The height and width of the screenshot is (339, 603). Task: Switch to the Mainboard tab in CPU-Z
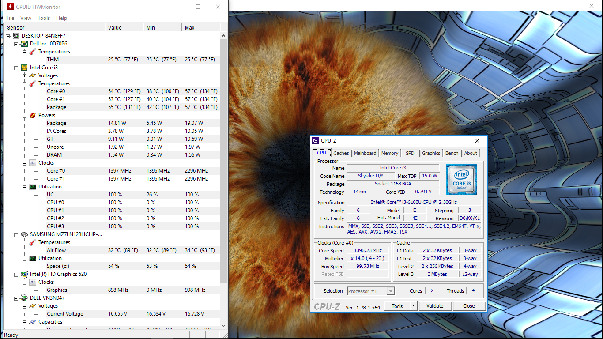click(365, 153)
